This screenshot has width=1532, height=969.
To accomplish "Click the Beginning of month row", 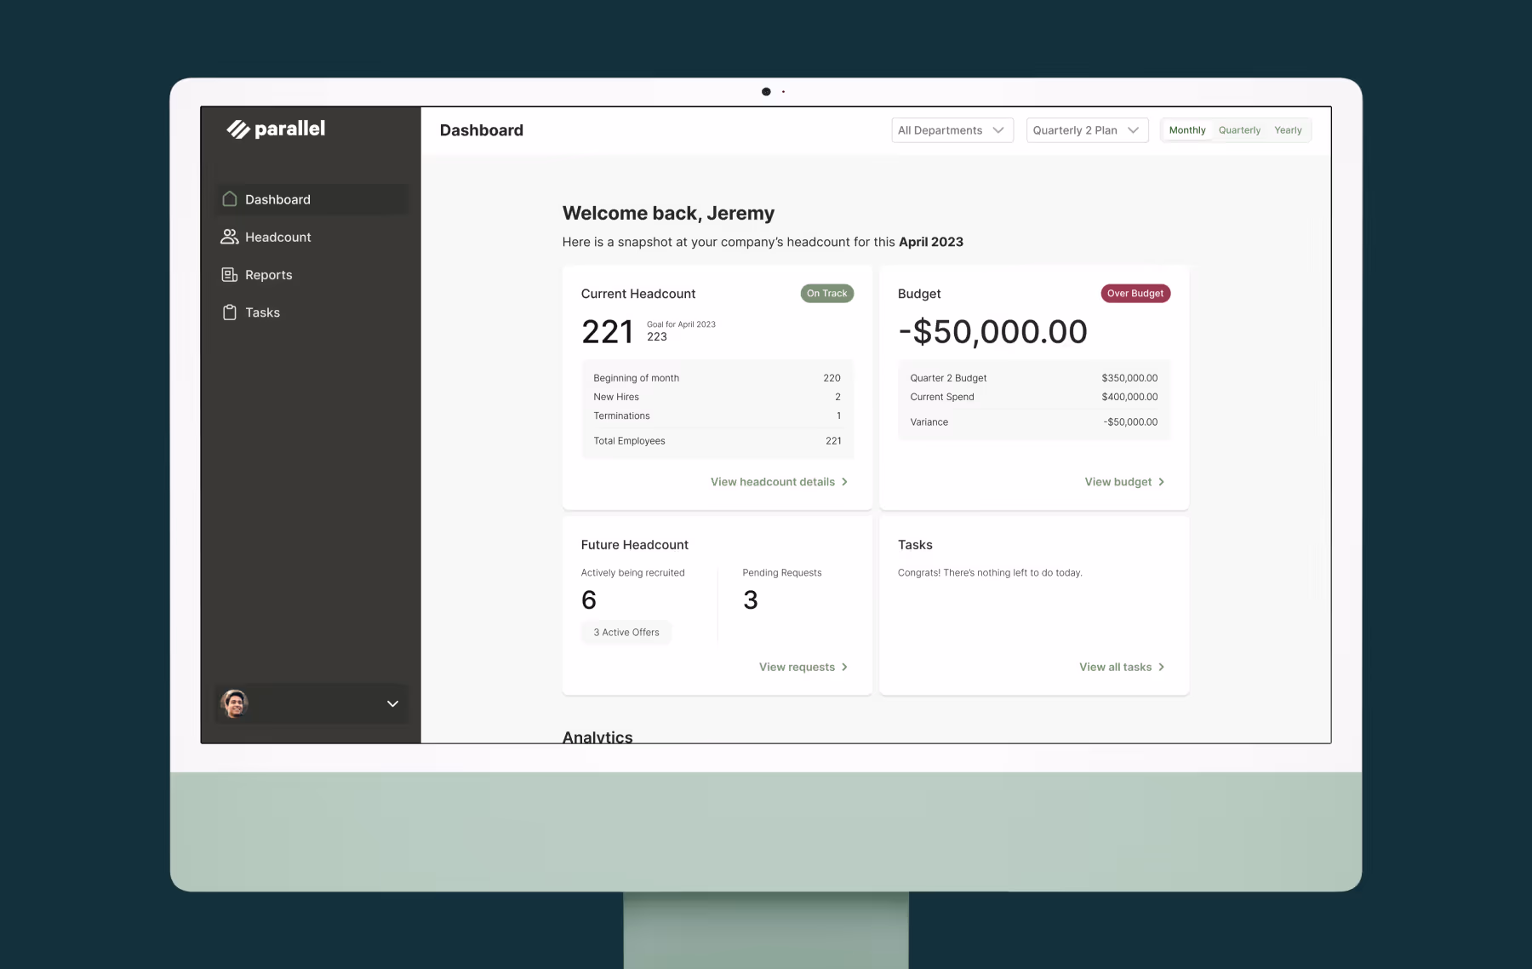I will 717,378.
